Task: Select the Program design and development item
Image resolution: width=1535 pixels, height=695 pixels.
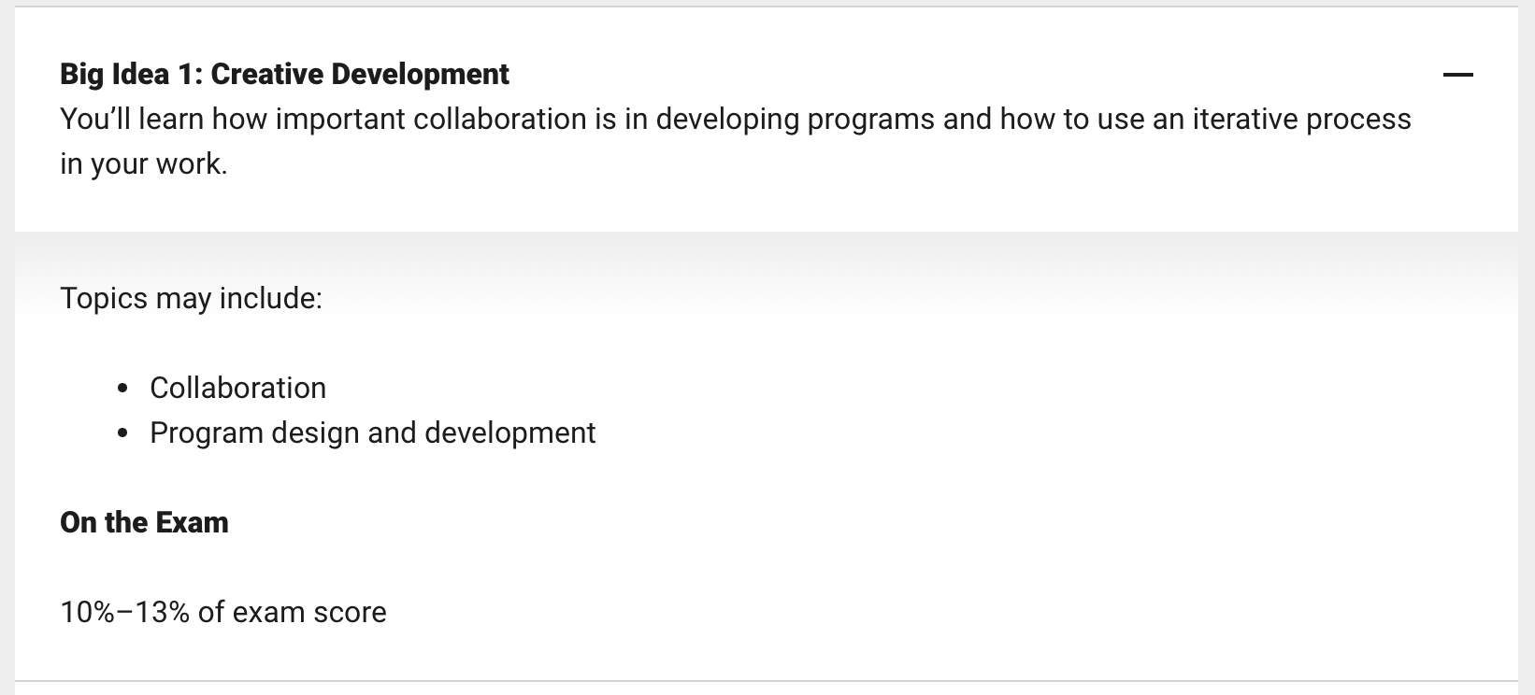Action: coord(372,433)
